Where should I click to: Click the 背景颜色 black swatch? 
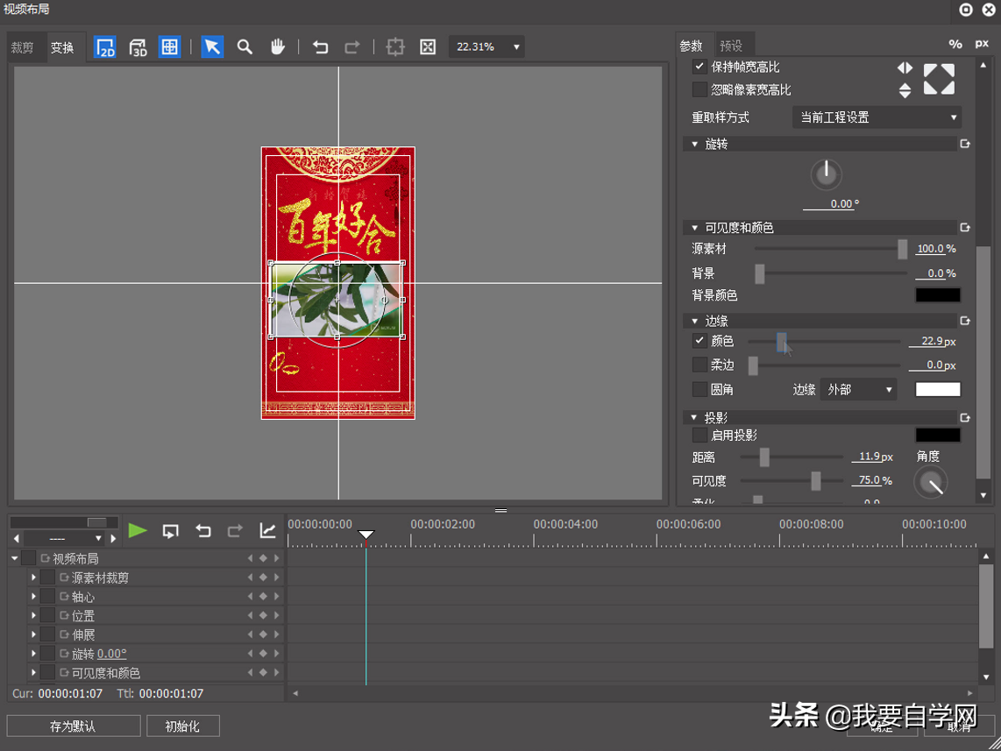pyautogui.click(x=938, y=294)
